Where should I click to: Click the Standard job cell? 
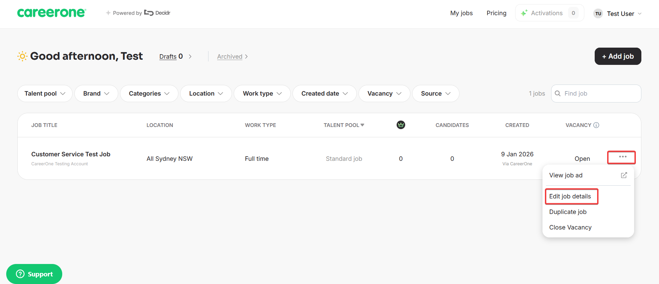344,159
